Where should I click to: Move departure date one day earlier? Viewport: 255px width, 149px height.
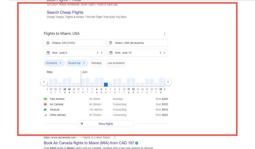tap(98, 53)
